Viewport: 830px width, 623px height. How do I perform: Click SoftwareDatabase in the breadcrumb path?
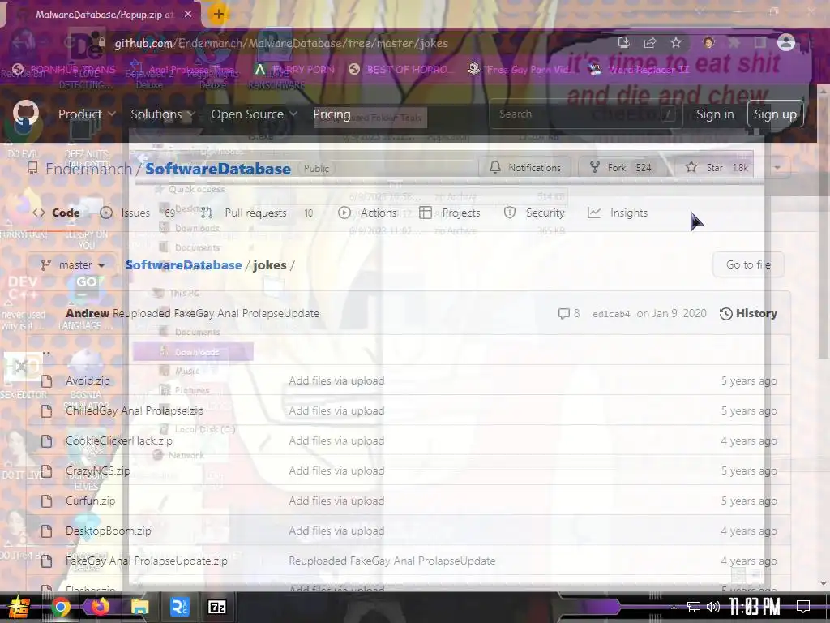point(183,265)
